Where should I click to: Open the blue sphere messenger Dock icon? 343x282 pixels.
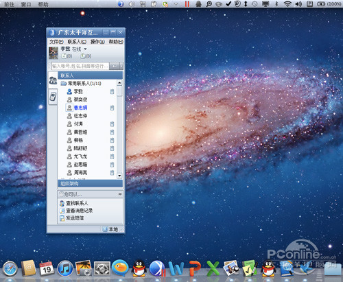coord(157,268)
